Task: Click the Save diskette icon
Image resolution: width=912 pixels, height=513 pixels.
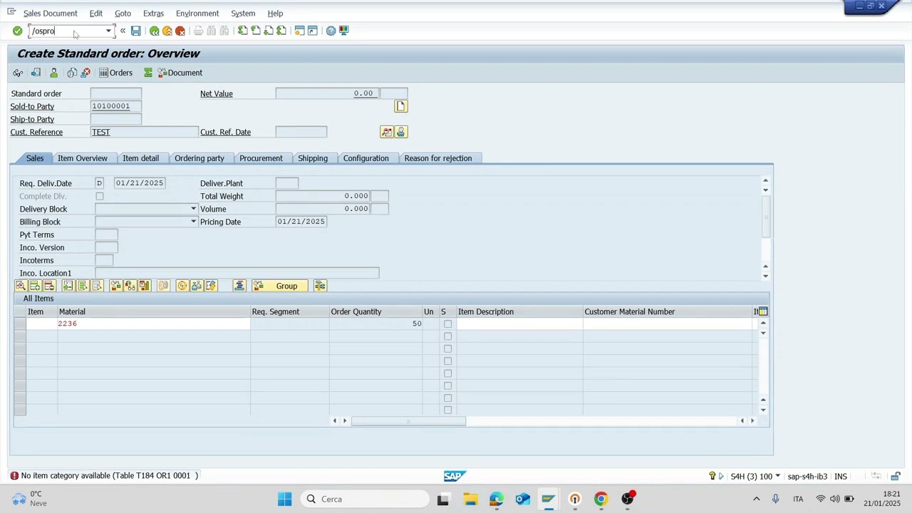Action: pos(135,31)
